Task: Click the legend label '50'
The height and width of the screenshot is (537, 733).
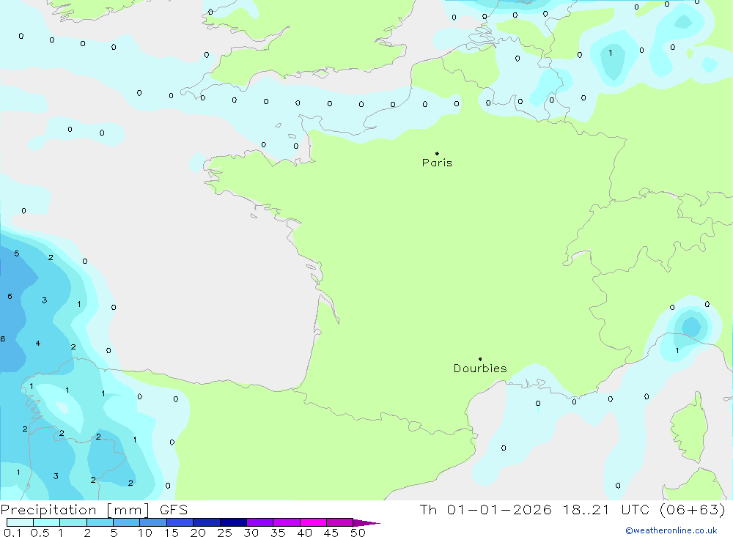Action: 358,533
